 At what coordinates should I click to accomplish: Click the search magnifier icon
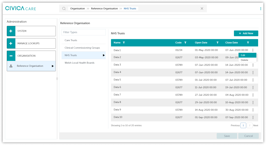64,8
